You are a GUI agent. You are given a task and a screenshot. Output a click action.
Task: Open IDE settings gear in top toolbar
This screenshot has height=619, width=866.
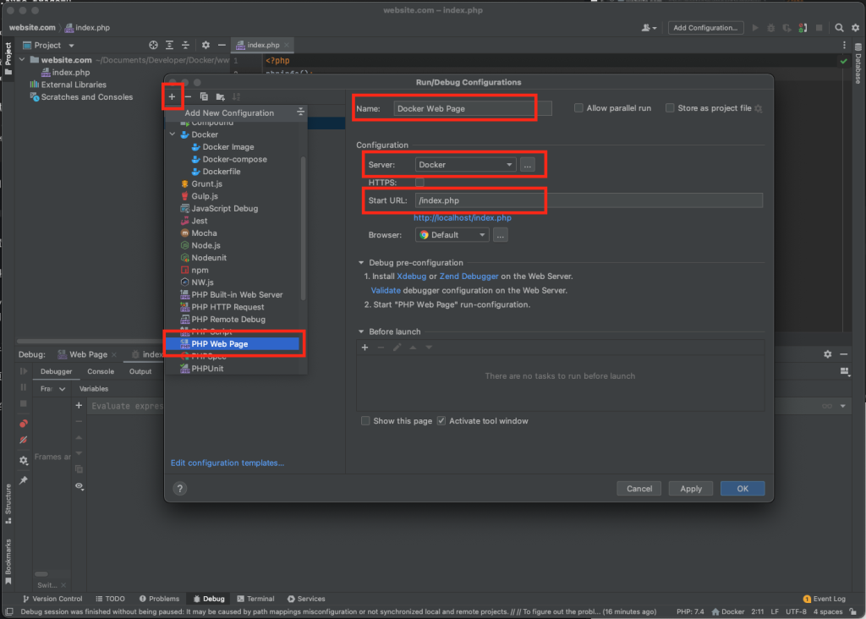point(855,28)
